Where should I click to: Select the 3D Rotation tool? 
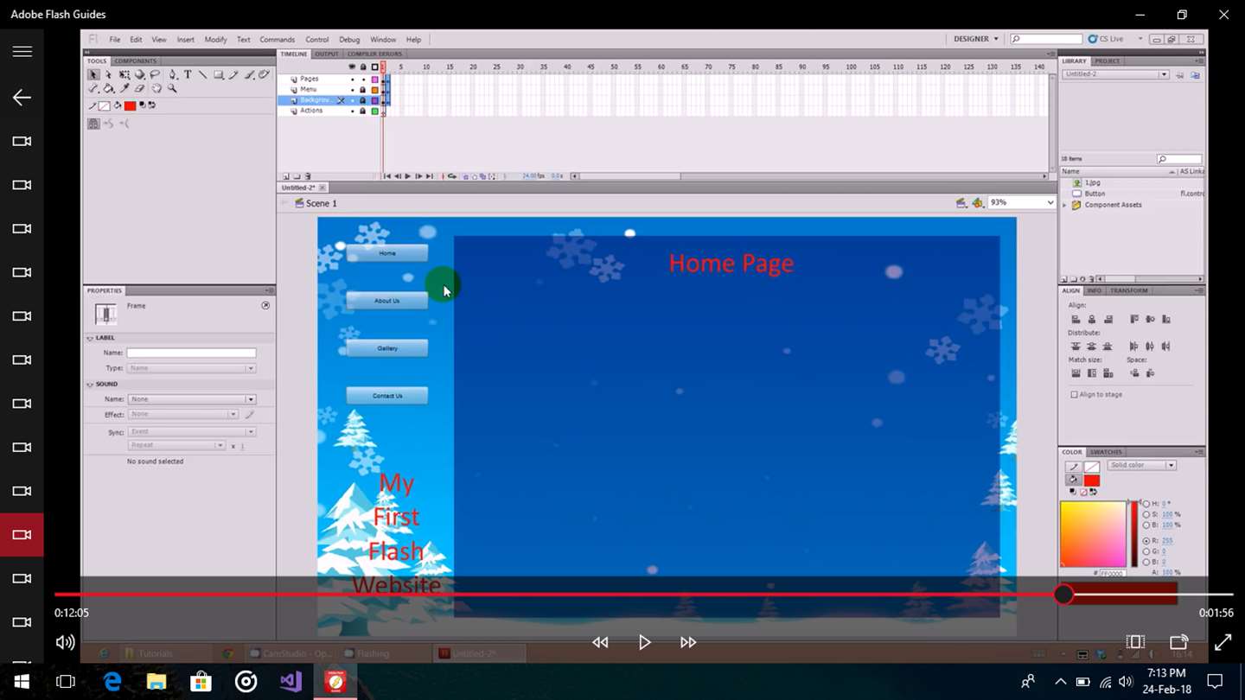140,75
